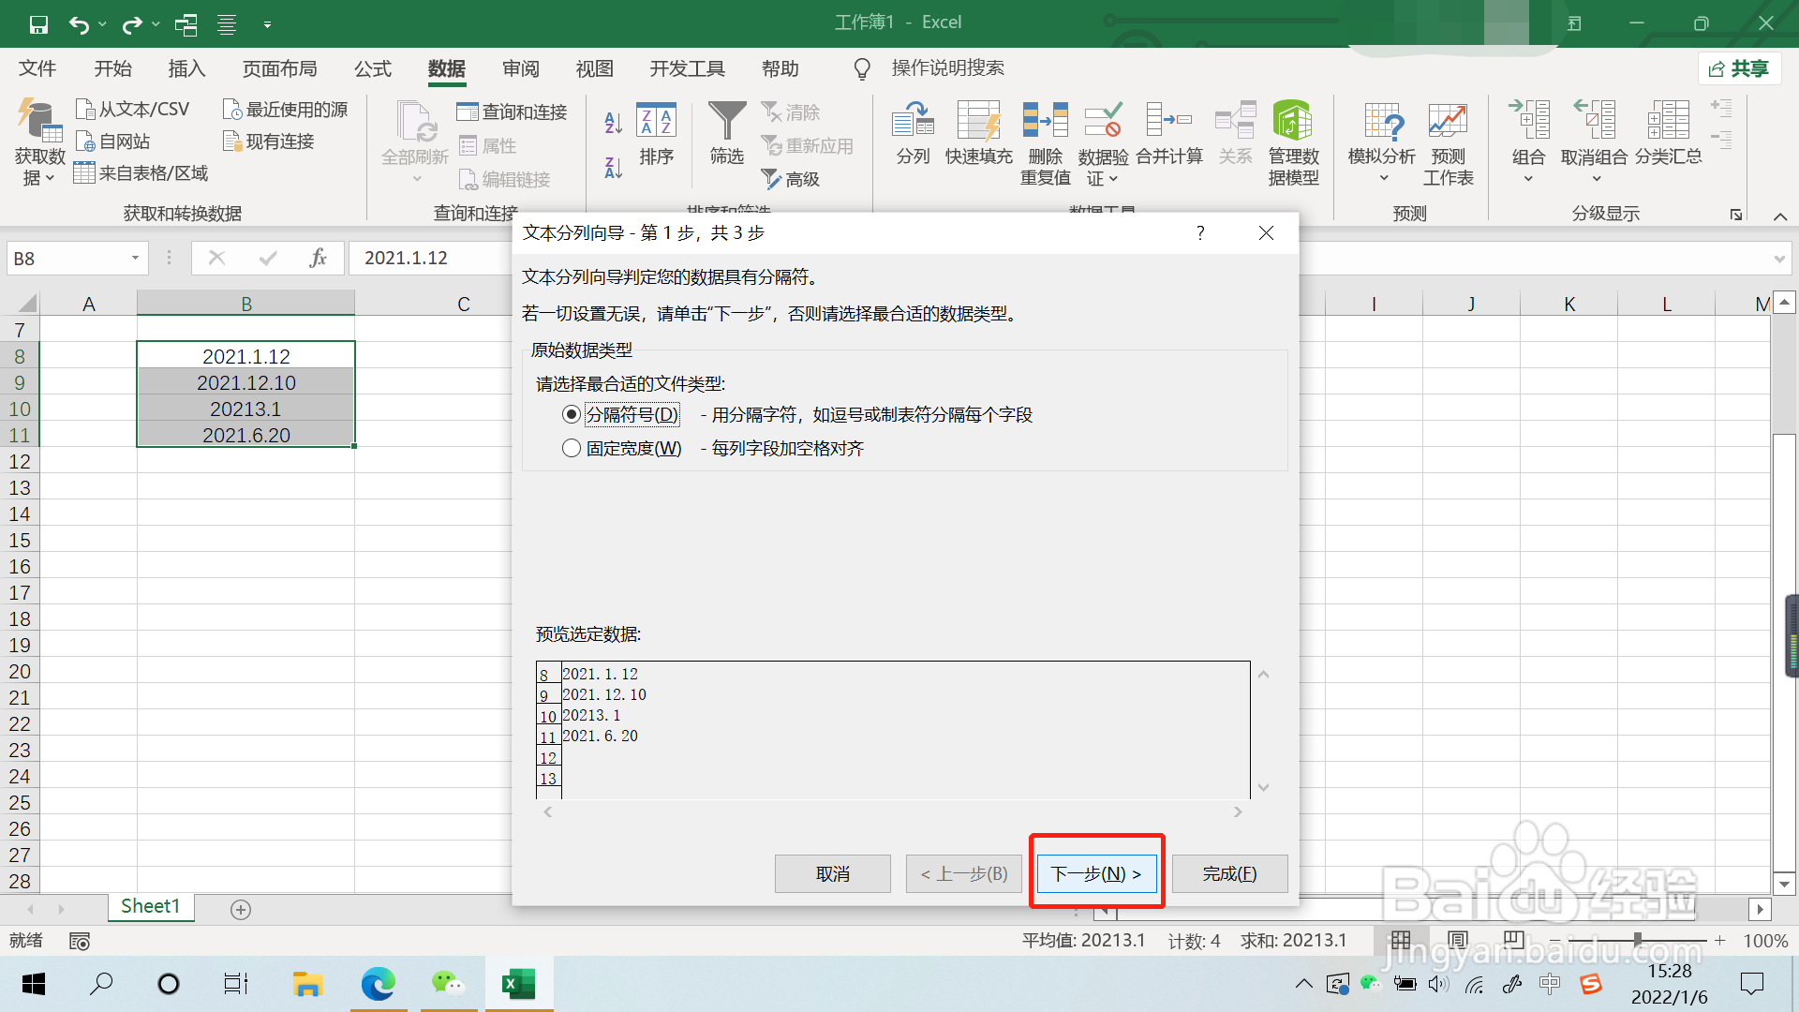The height and width of the screenshot is (1012, 1799).
Task: Click the Sort (排序) icon
Action: tap(656, 122)
